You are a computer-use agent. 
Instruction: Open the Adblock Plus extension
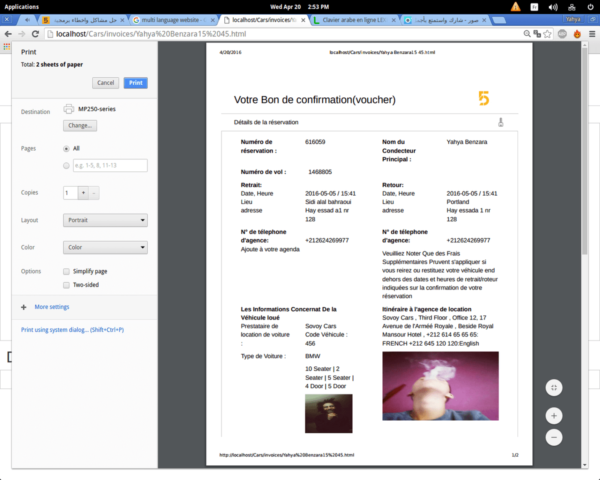pyautogui.click(x=562, y=33)
